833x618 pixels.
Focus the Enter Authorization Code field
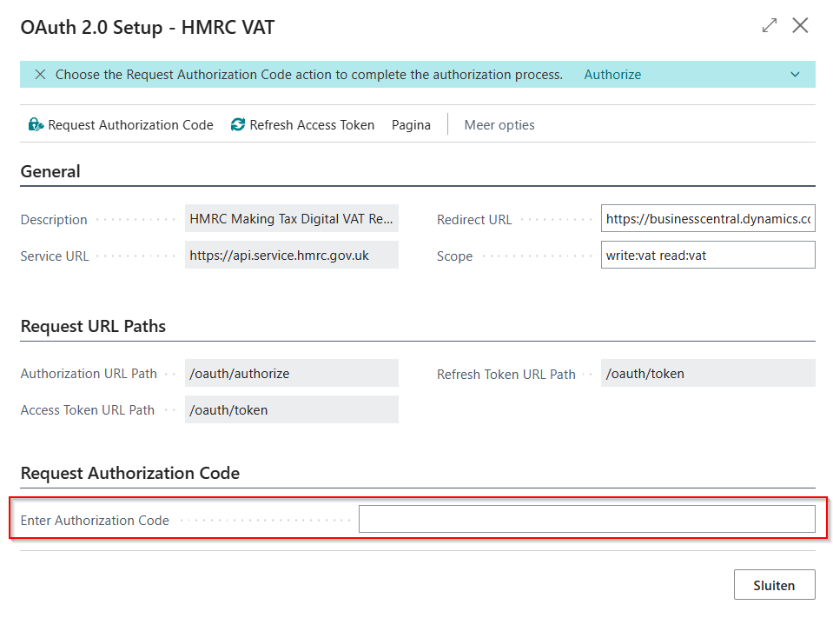587,519
